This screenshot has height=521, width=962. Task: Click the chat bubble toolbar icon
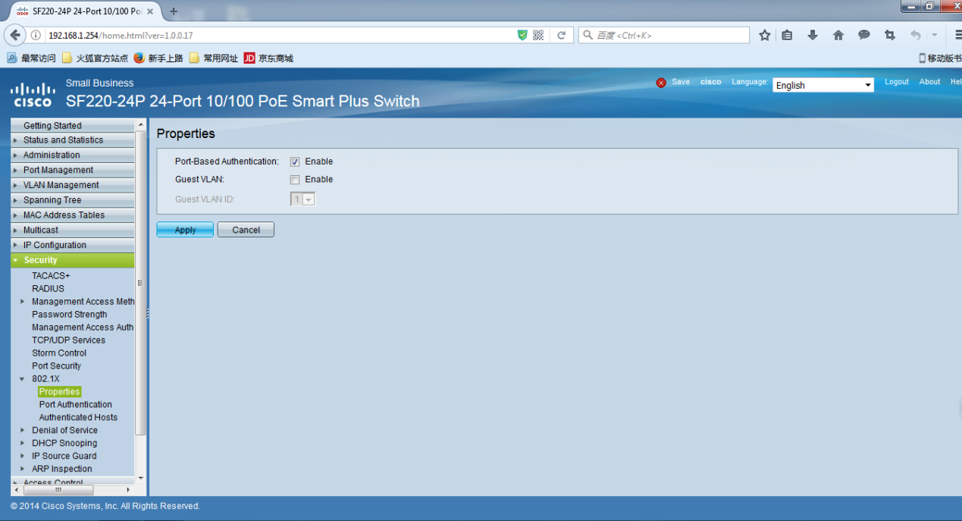click(x=864, y=35)
